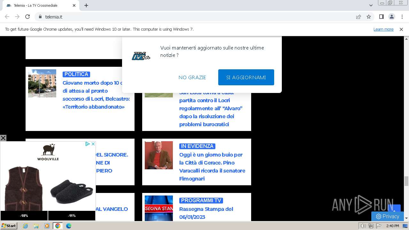
Task: Open Chrome three-dot menu
Action: pos(402,17)
